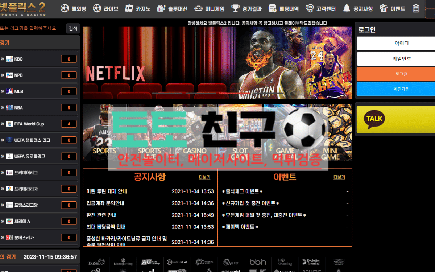Expand the UEFA 유로파리그 chevron
The image size is (435, 272).
(3, 156)
